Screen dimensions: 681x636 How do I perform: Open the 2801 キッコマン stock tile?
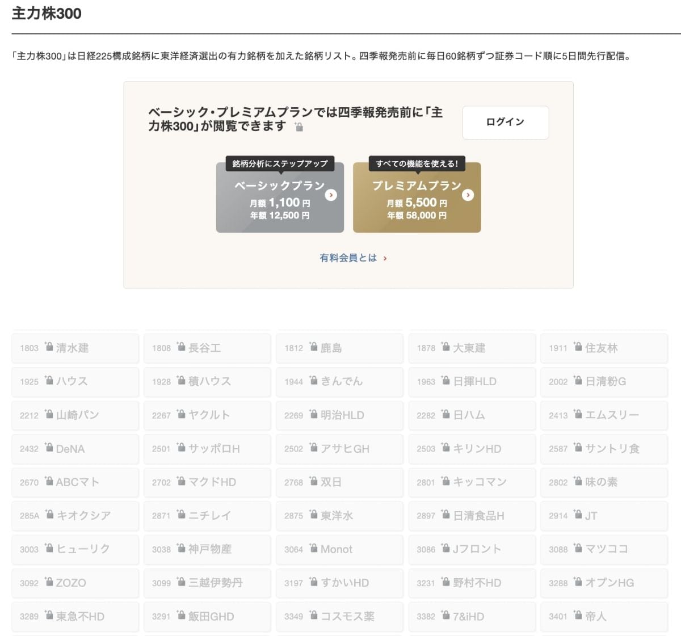472,482
